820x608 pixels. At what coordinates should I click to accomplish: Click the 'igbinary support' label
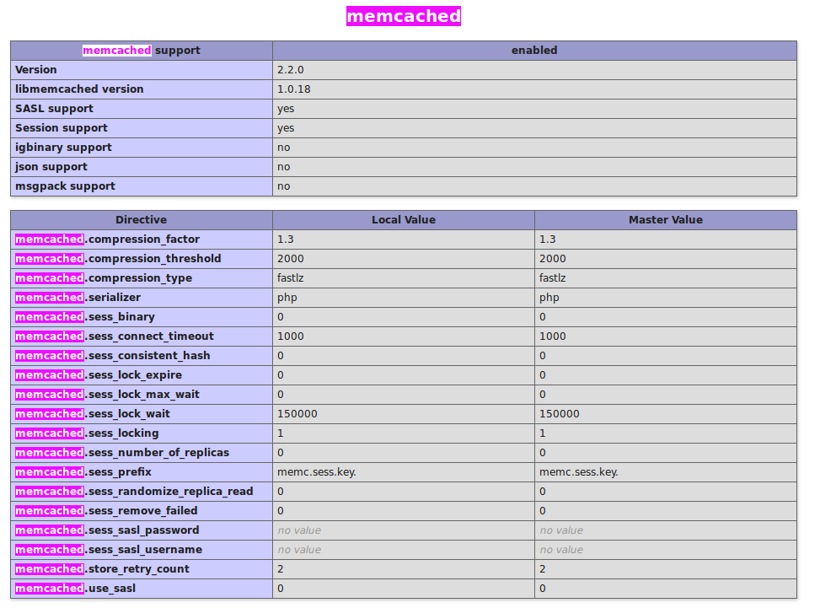pos(63,147)
